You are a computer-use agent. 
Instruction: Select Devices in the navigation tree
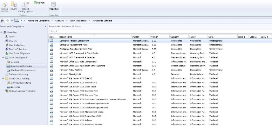click(x=13, y=41)
